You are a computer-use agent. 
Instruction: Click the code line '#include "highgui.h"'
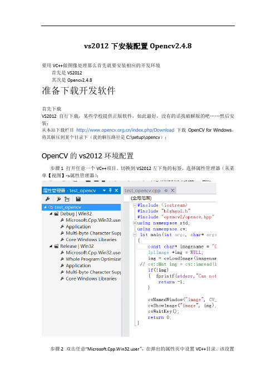(164, 211)
